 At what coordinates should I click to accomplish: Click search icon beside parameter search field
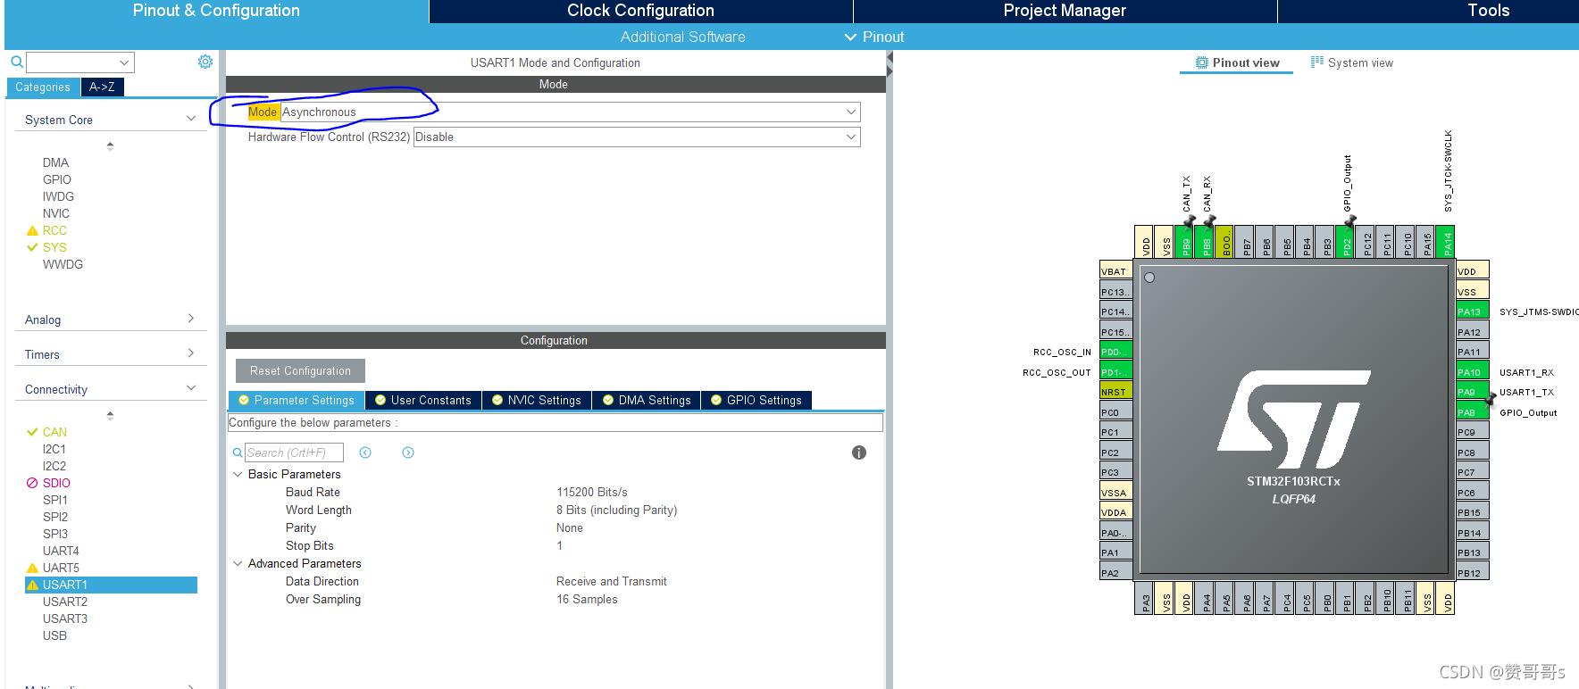(x=238, y=452)
